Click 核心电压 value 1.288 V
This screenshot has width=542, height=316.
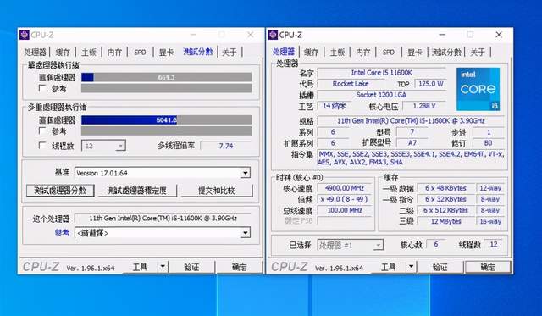pos(424,106)
